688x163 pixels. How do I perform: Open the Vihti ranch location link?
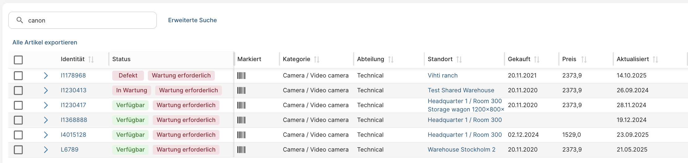pyautogui.click(x=443, y=76)
